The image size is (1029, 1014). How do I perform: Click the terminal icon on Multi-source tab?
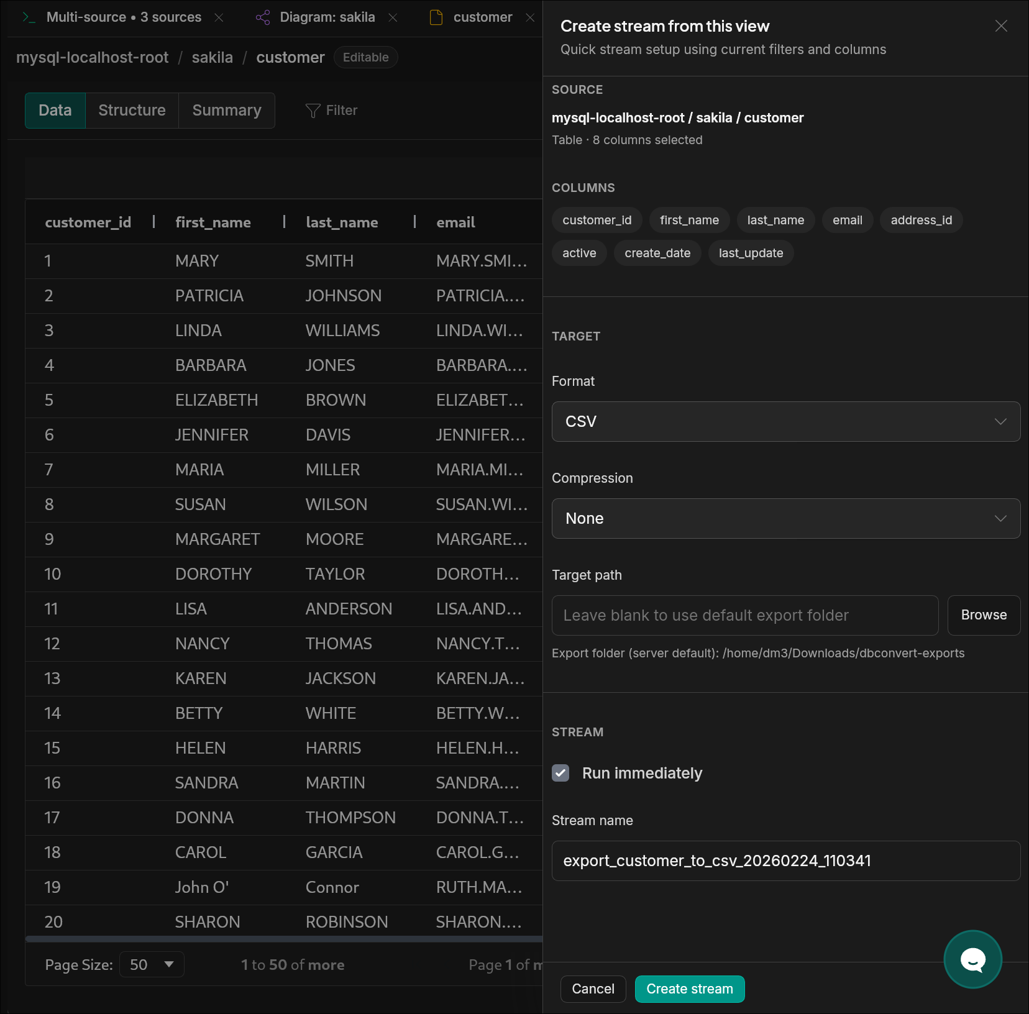point(29,17)
